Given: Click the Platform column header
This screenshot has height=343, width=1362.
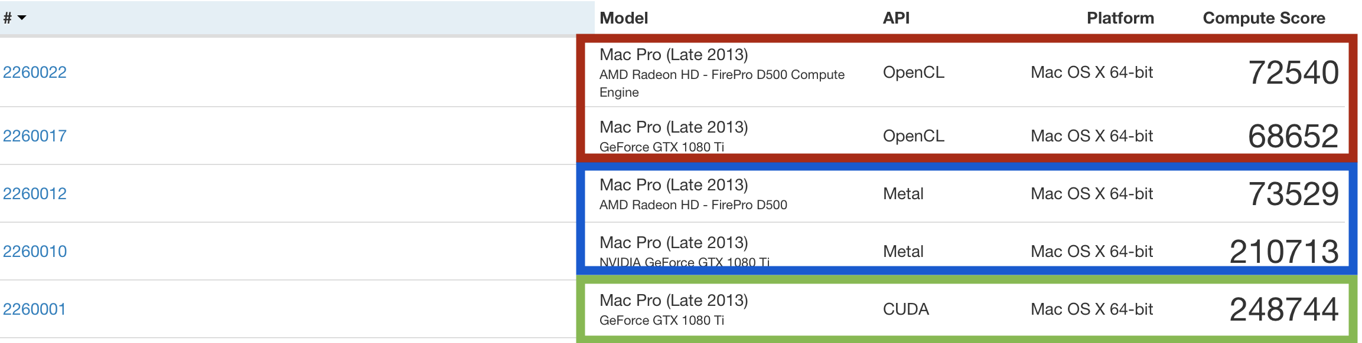Looking at the screenshot, I should [x=1120, y=18].
